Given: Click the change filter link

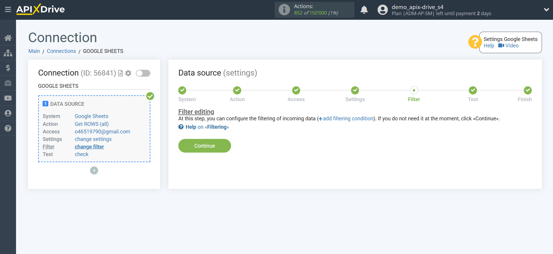Looking at the screenshot, I should tap(89, 147).
